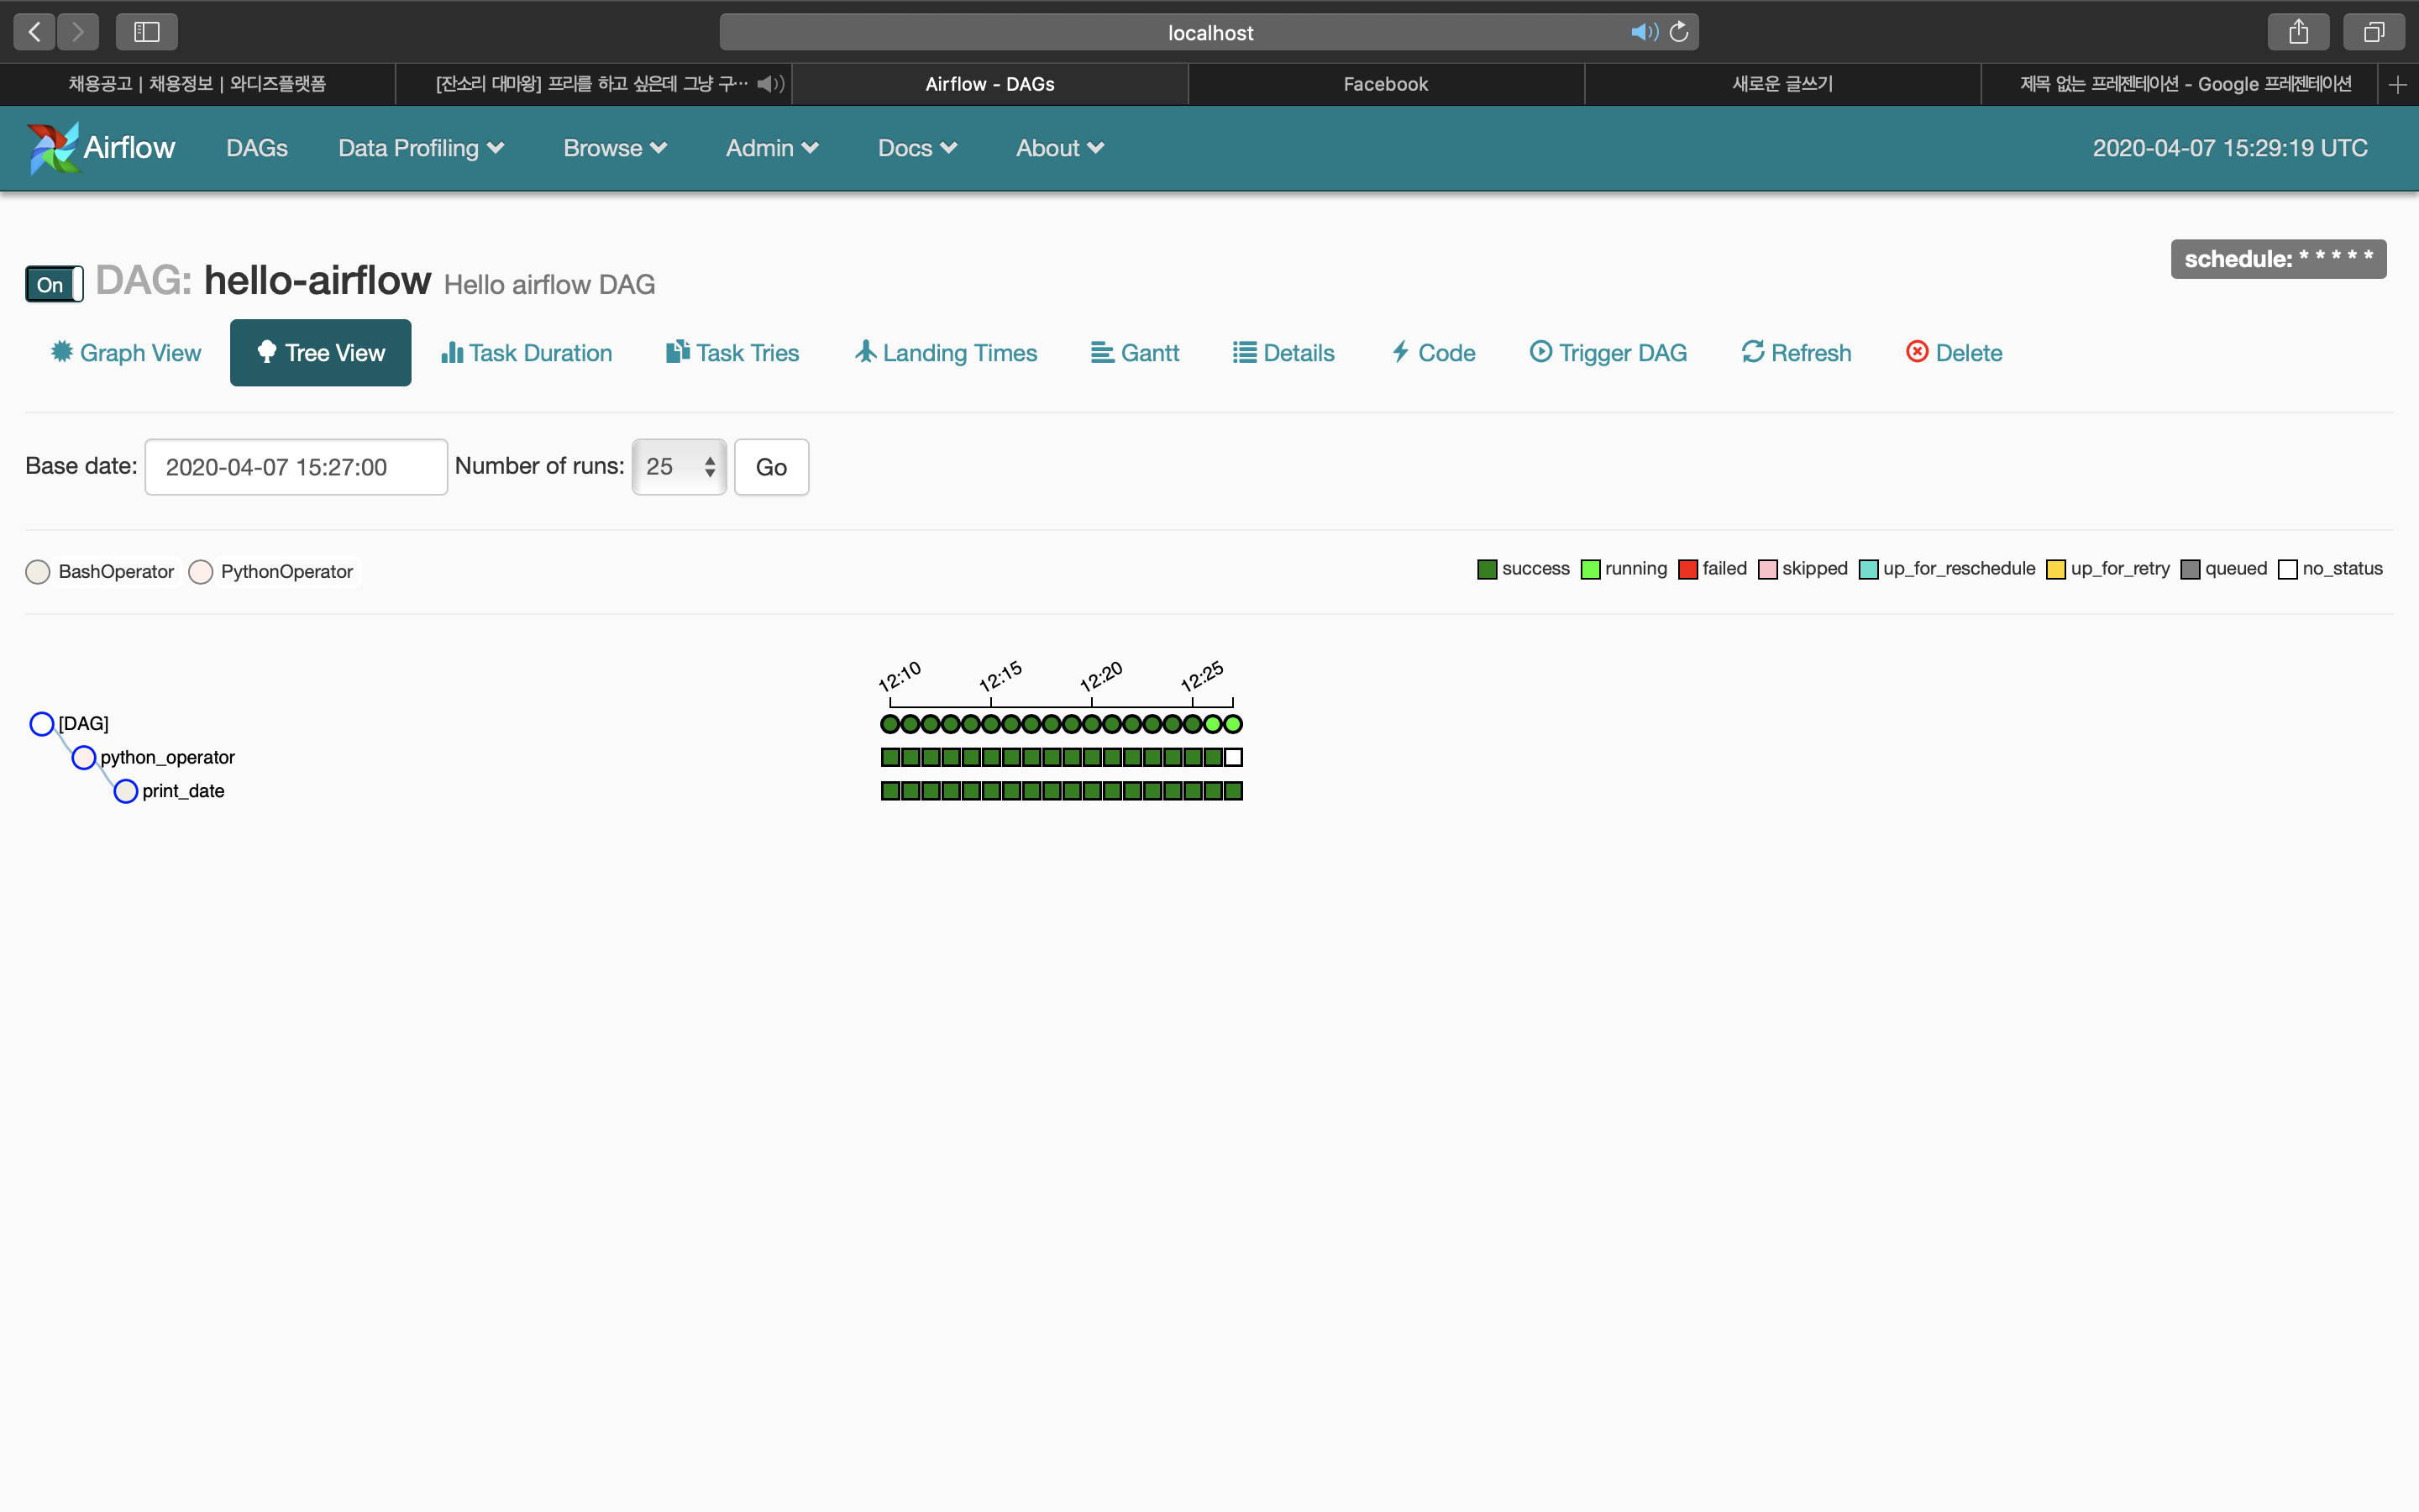Click Delete DAG
This screenshot has width=2419, height=1512.
coord(1955,353)
